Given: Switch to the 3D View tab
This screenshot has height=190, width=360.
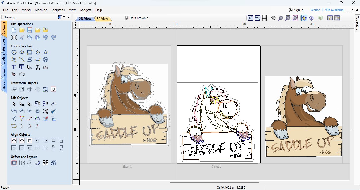Looking at the screenshot, I should point(102,19).
